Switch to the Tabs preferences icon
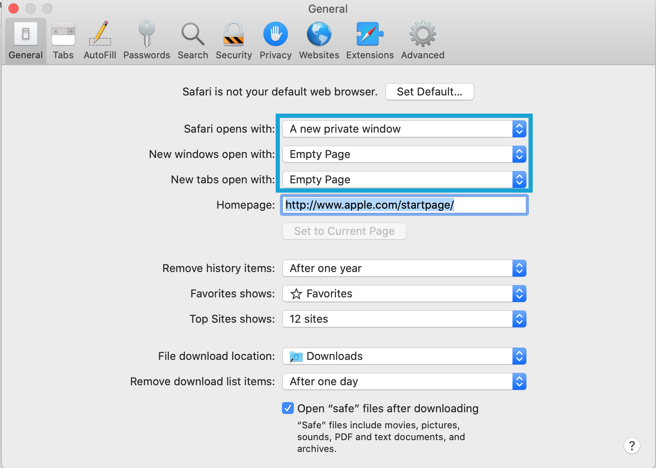Viewport: 656px width, 468px height. (63, 41)
